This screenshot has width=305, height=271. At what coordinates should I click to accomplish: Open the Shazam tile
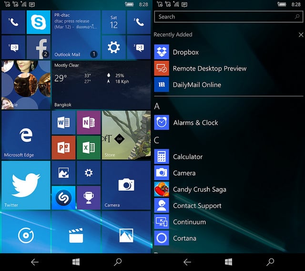(63, 198)
